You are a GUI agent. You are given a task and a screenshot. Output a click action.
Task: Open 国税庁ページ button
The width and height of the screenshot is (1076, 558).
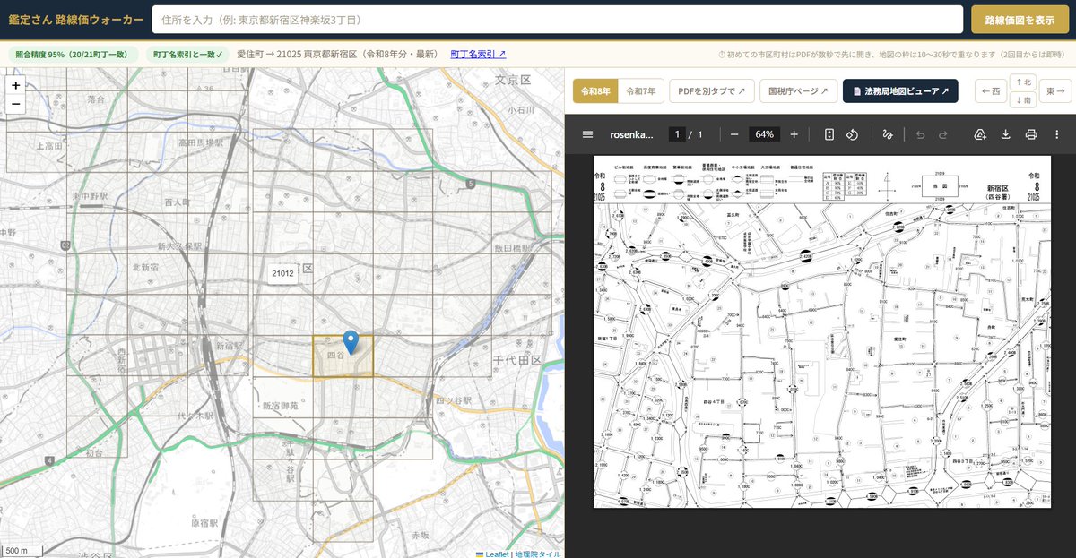pyautogui.click(x=798, y=91)
